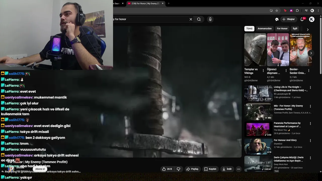
Task: Open the red Tp extension
Action: coord(285,11)
